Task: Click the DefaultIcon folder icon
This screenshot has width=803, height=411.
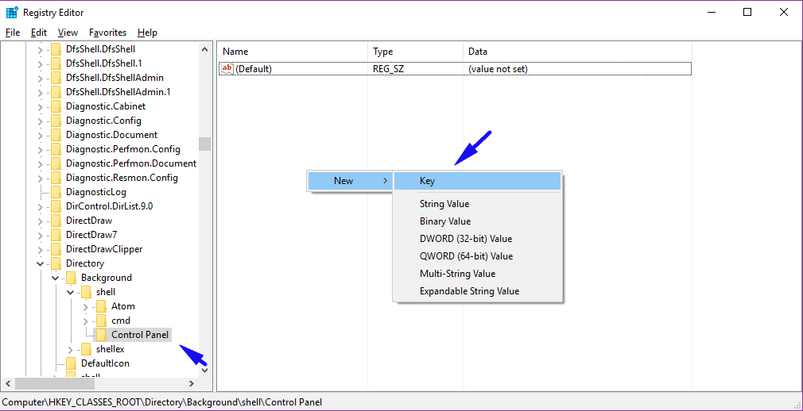Action: pyautogui.click(x=71, y=363)
